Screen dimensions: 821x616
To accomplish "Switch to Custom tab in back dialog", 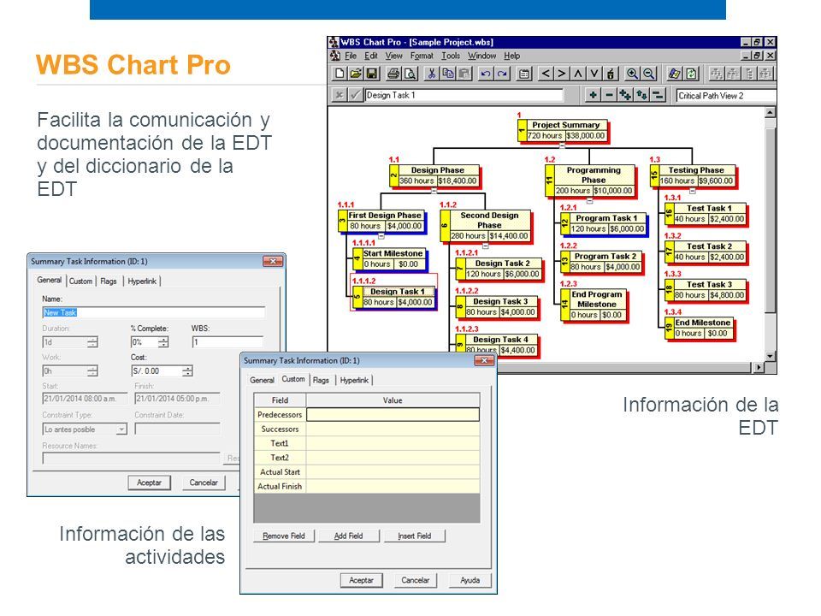I will [80, 281].
